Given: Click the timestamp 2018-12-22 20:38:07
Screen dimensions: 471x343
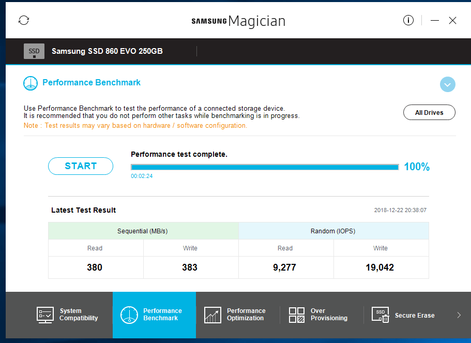Looking at the screenshot, I should (400, 210).
